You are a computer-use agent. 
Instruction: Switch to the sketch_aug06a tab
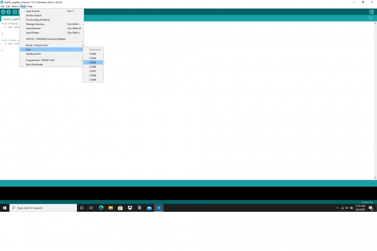click(x=11, y=19)
